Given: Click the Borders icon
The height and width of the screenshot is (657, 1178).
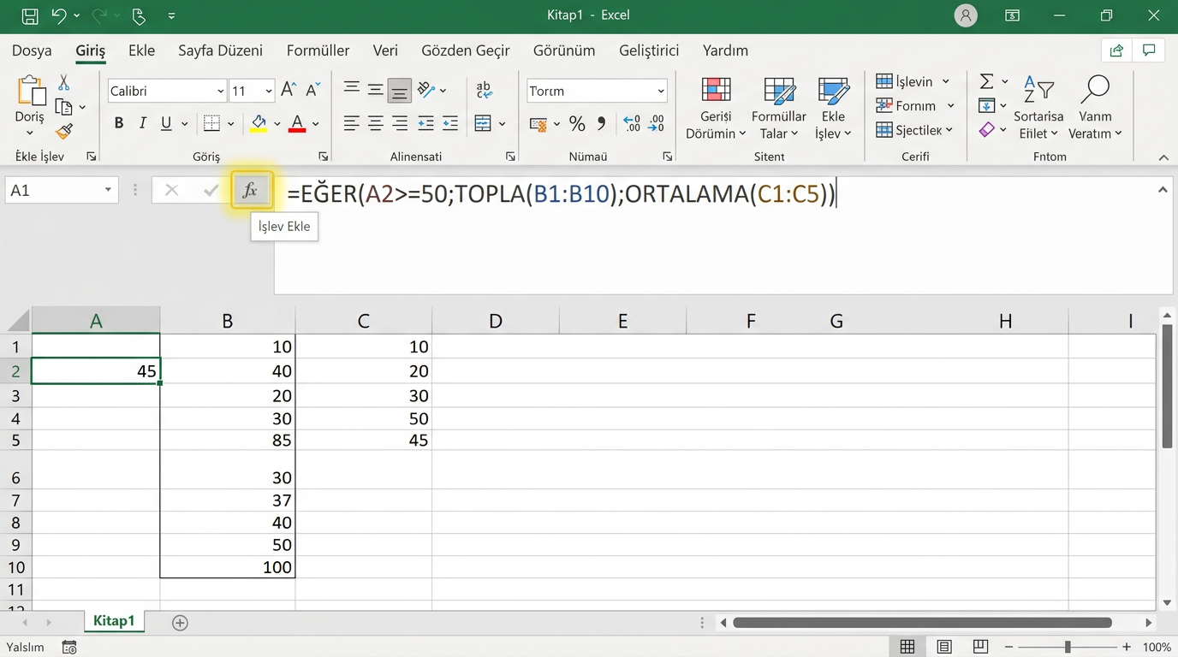Looking at the screenshot, I should [212, 123].
